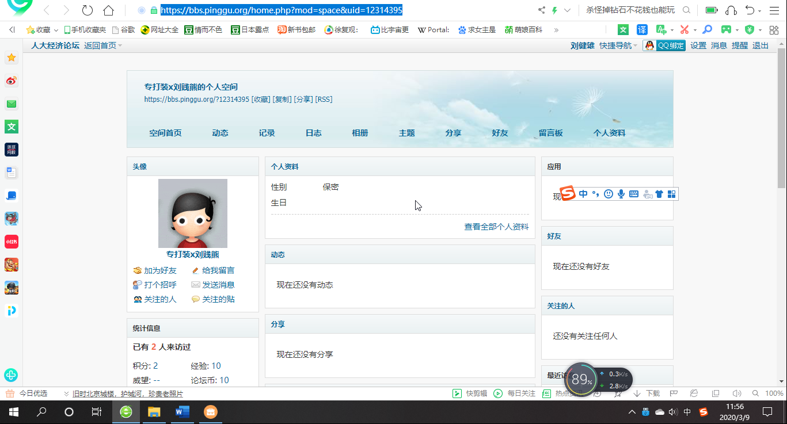Click the Sogou emoji smiley icon
The width and height of the screenshot is (787, 424).
(x=609, y=194)
